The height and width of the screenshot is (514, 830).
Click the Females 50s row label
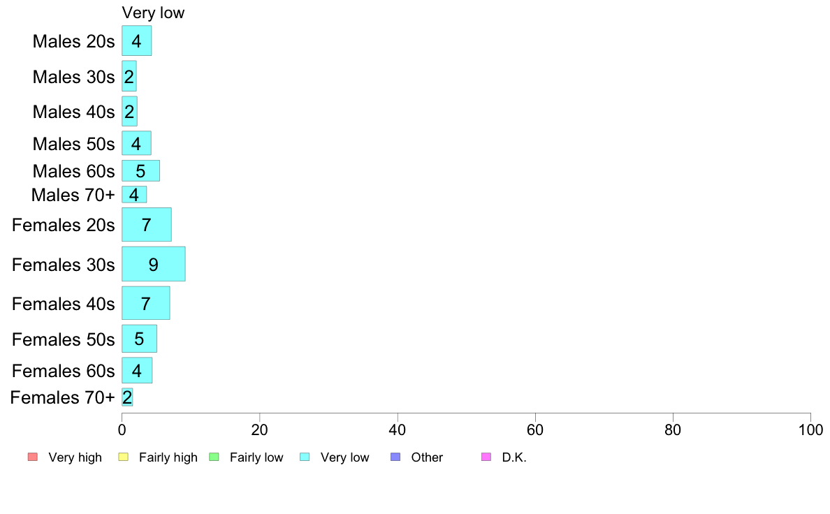point(63,339)
